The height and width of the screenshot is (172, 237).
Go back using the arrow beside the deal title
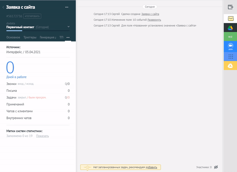(x=3, y=7)
